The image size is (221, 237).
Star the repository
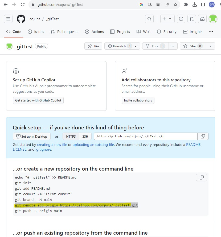[193, 46]
